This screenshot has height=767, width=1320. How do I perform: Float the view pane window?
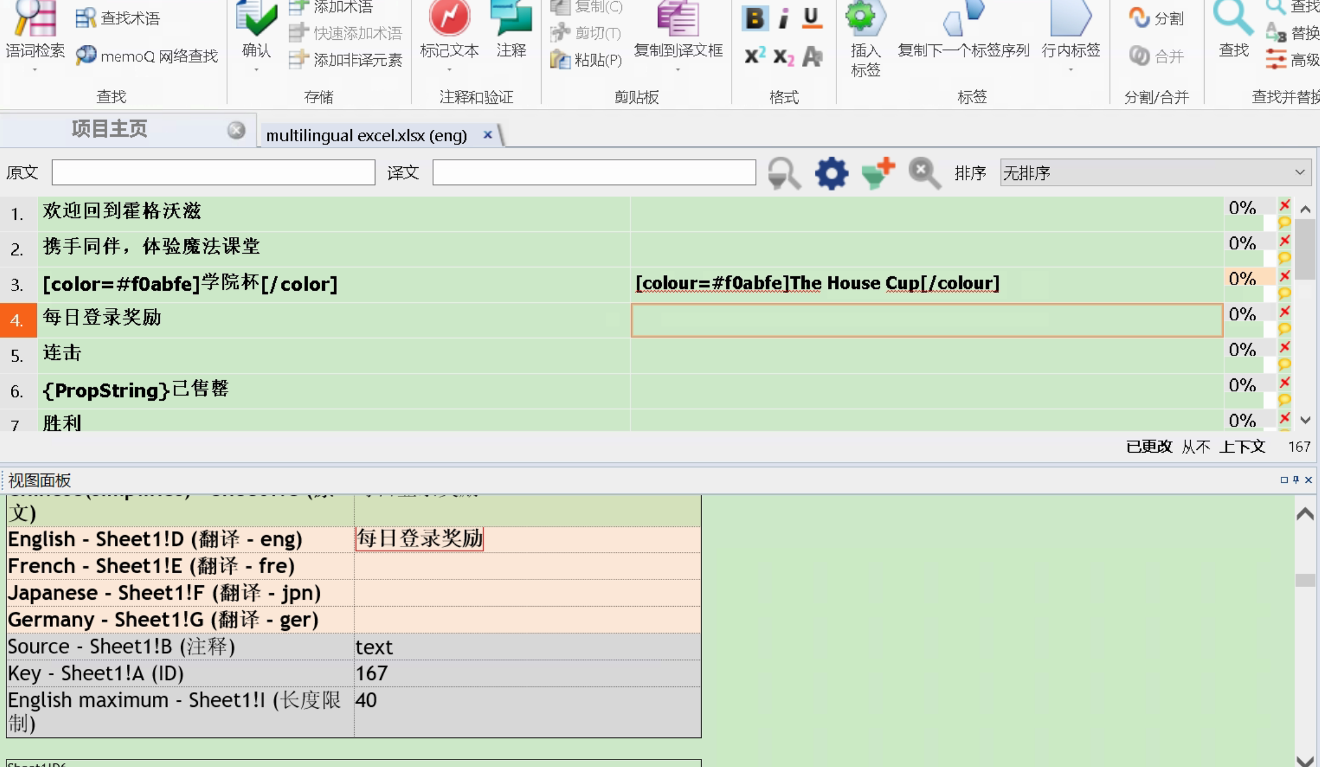coord(1284,480)
